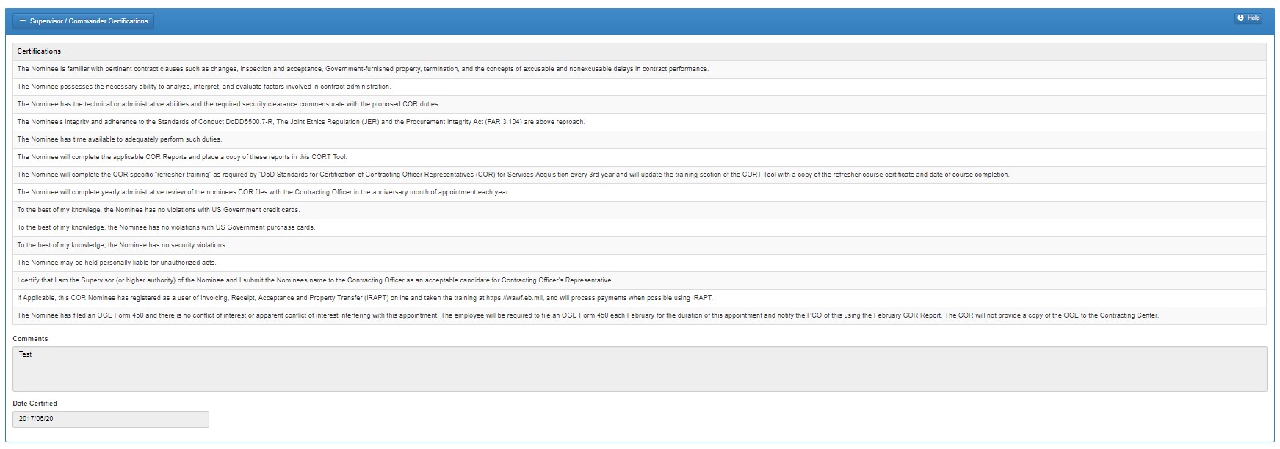Select the row about personal liability for unauthorized acts
The width and height of the screenshot is (1280, 449).
pos(117,263)
